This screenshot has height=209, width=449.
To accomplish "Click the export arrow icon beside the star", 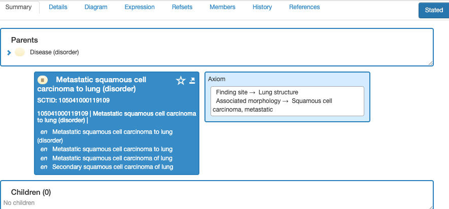I will click(x=192, y=81).
